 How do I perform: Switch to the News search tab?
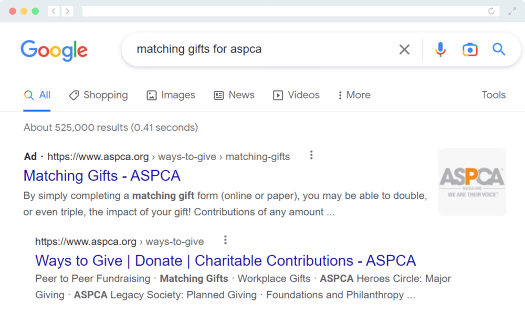coord(234,95)
